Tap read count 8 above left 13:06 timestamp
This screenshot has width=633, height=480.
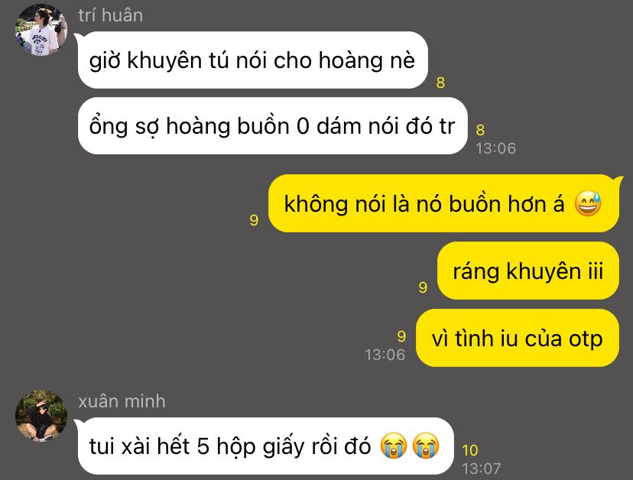coord(480,130)
